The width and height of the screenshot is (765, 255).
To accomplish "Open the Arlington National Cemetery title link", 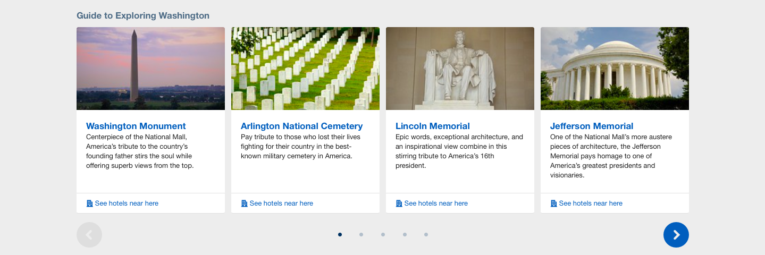I will pos(301,126).
